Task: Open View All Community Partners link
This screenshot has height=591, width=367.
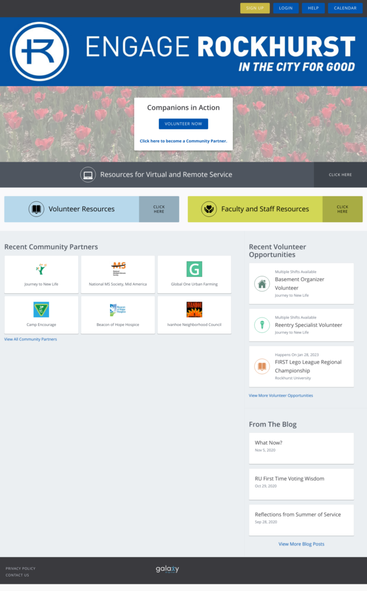Action: click(31, 339)
